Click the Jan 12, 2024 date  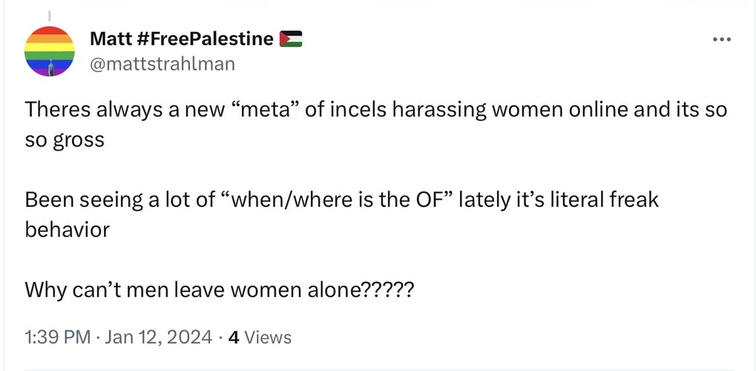coord(159,337)
